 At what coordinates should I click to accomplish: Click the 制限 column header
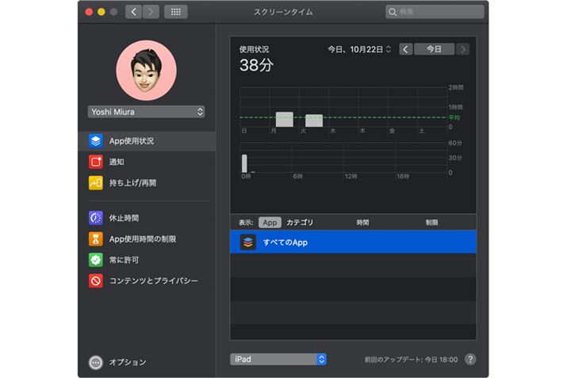click(x=431, y=223)
